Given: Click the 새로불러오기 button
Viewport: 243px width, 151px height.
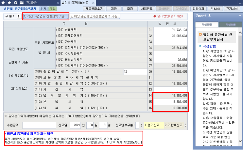Looking at the screenshot, I should pos(94,9).
